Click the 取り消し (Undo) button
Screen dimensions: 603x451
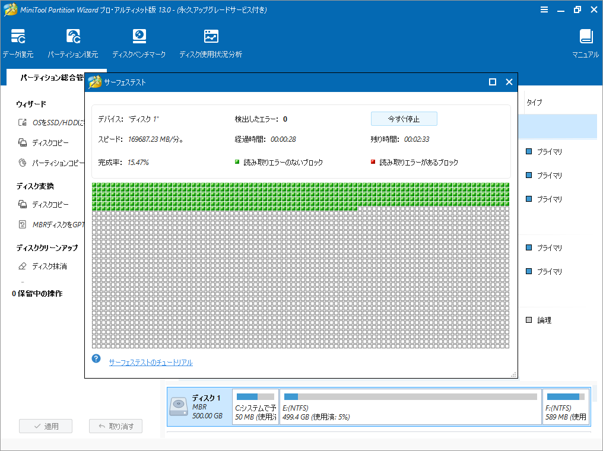115,425
